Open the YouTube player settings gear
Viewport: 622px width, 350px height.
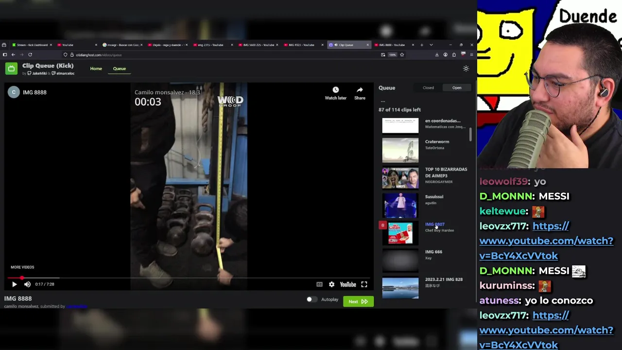331,284
